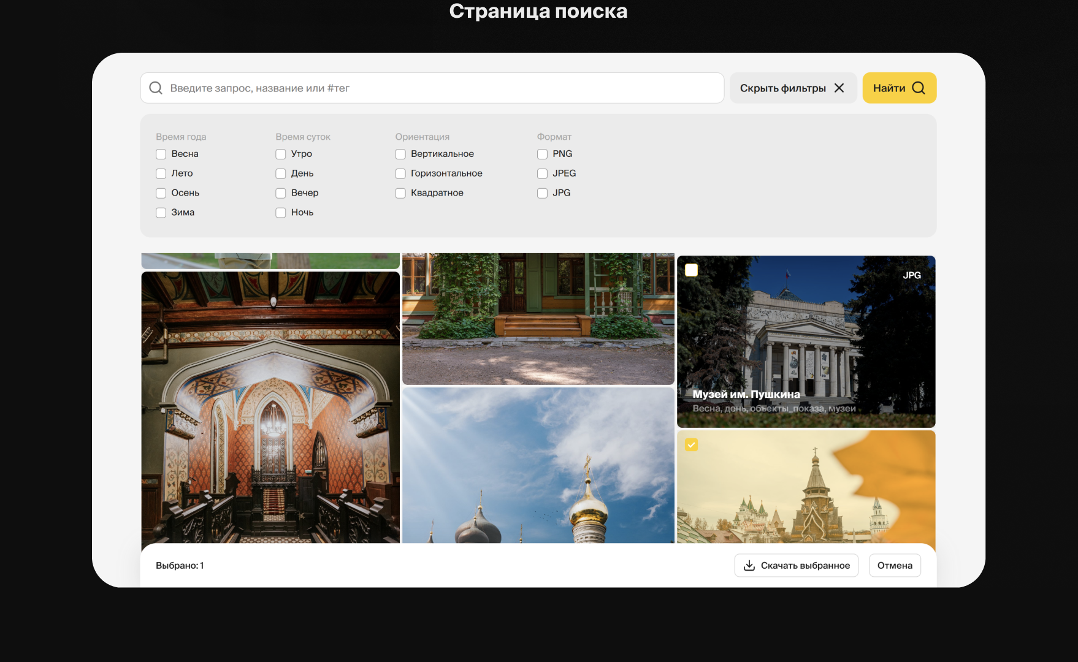1078x662 pixels.
Task: Open the wooden house porch photo
Action: [x=538, y=319]
